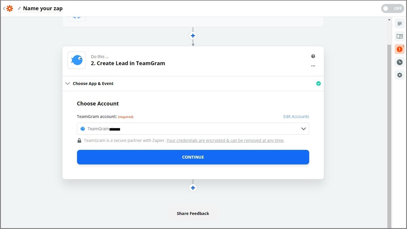Open zap history clock icon
Screen dimensions: 407x229
point(400,62)
